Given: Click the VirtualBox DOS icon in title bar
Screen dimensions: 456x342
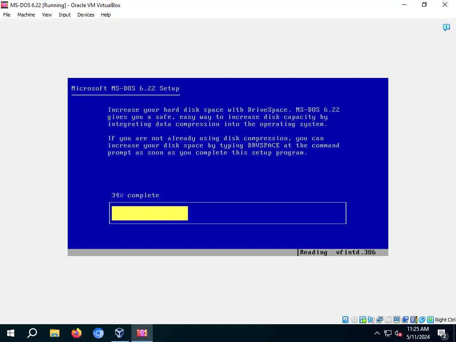Looking at the screenshot, I should coord(4,5).
